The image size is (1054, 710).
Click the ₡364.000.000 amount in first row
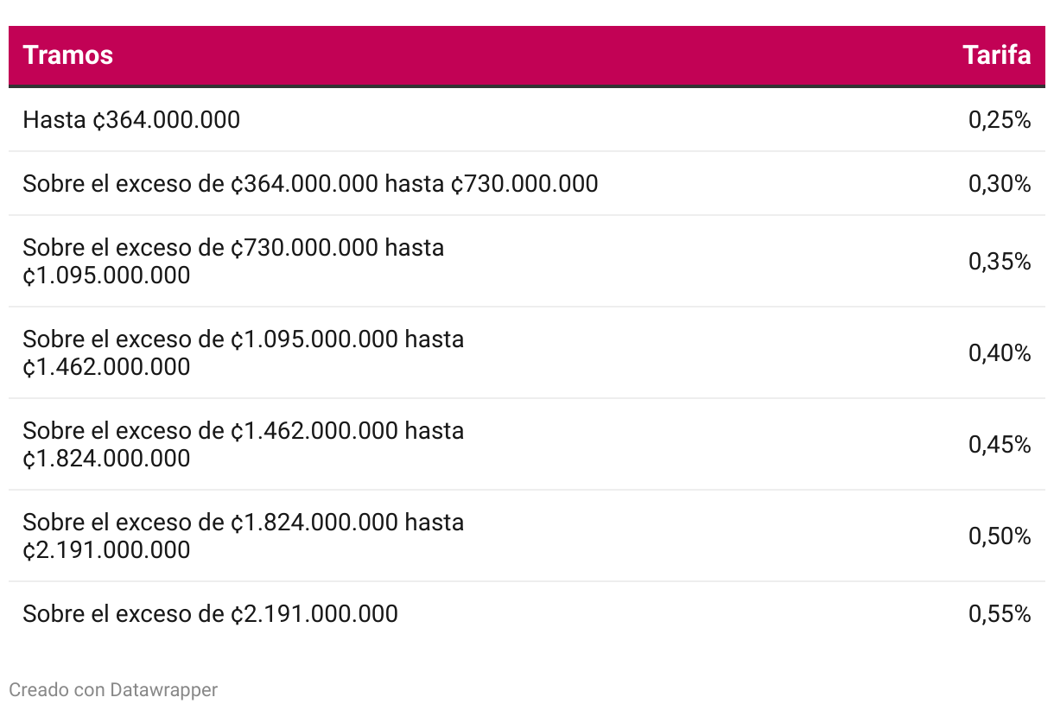coord(167,120)
